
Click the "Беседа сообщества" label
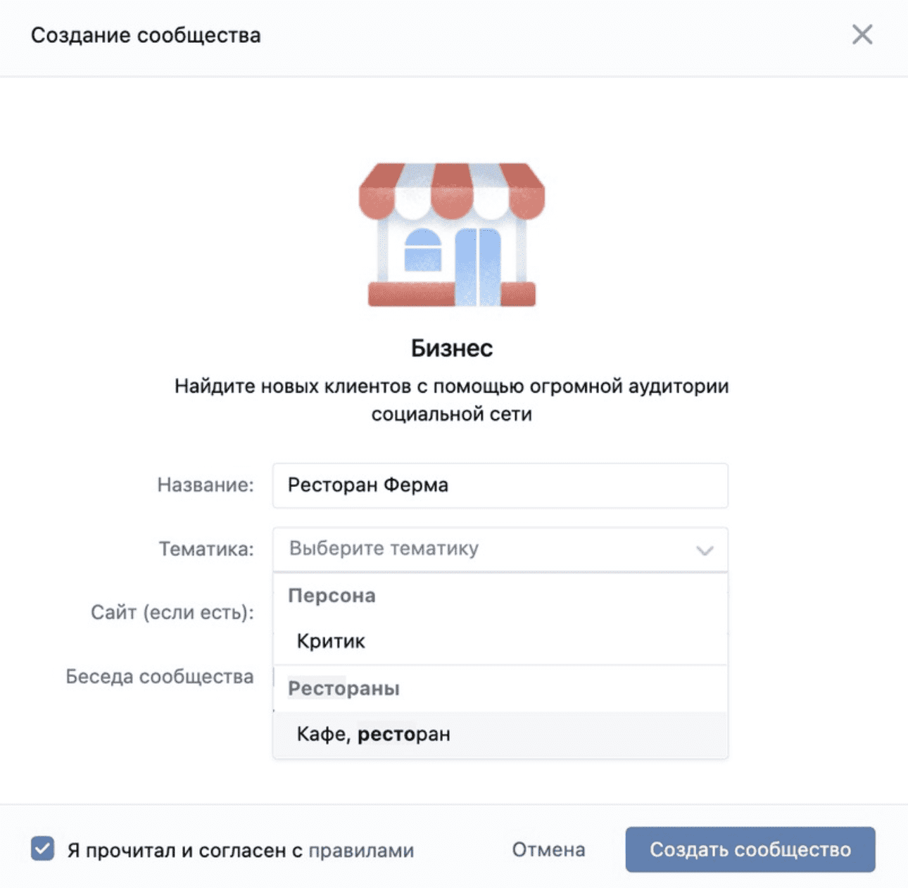(160, 676)
